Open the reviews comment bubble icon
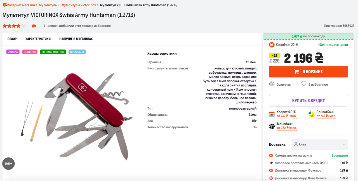The width and height of the screenshot is (358, 181). pyautogui.click(x=34, y=26)
